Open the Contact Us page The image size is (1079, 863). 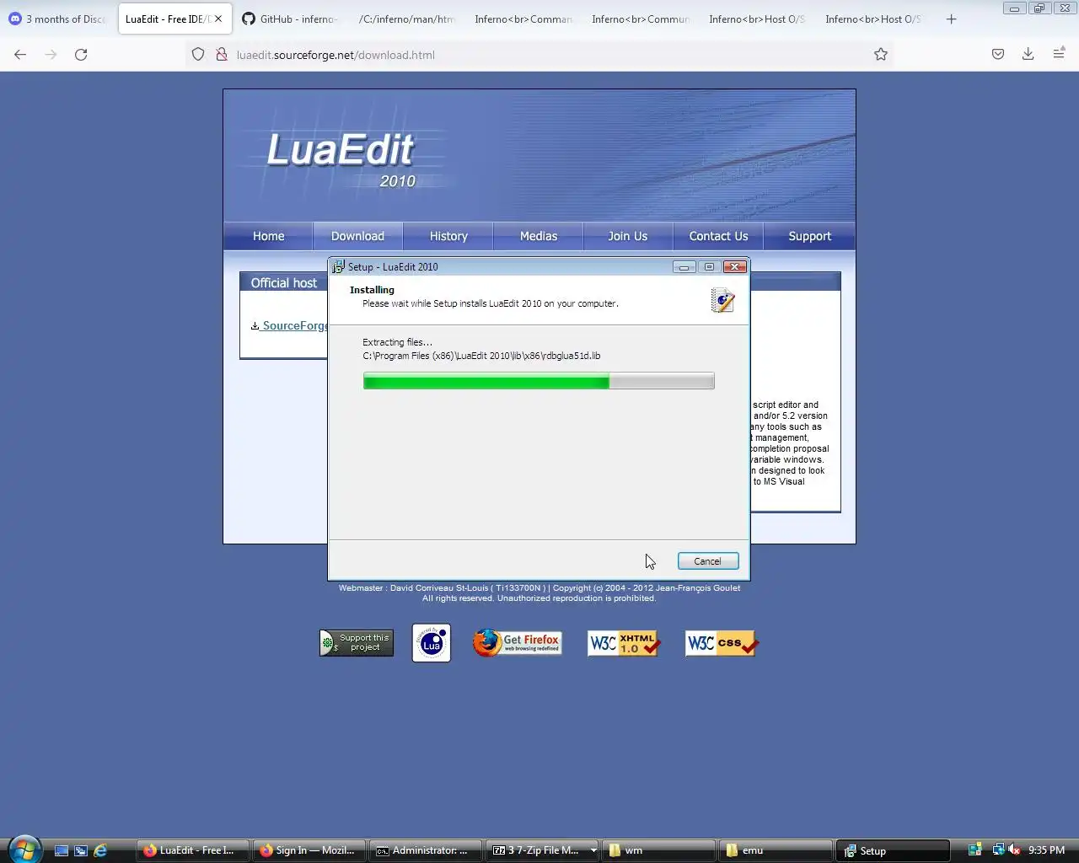click(x=718, y=236)
